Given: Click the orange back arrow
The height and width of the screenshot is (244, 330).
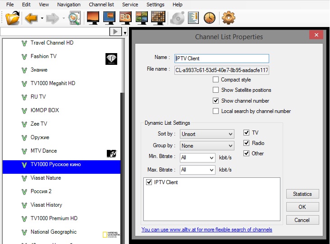Looking at the screenshot, I should [31, 18].
